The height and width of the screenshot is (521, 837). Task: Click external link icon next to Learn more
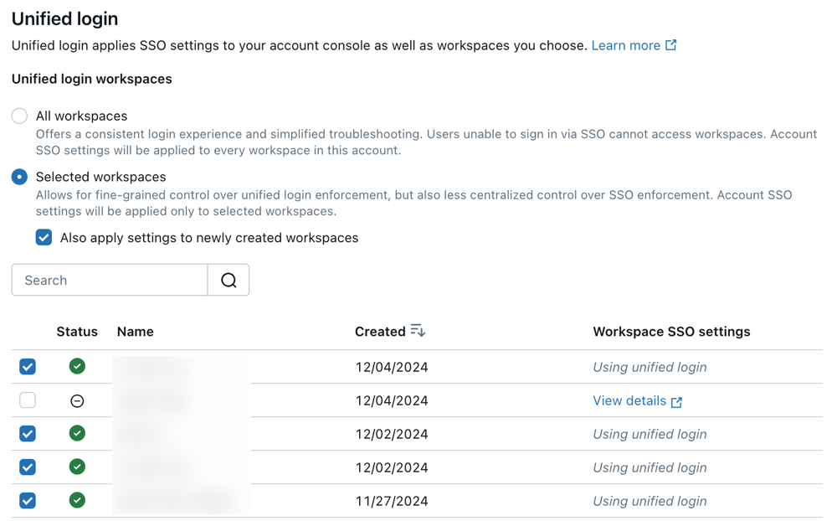[671, 45]
